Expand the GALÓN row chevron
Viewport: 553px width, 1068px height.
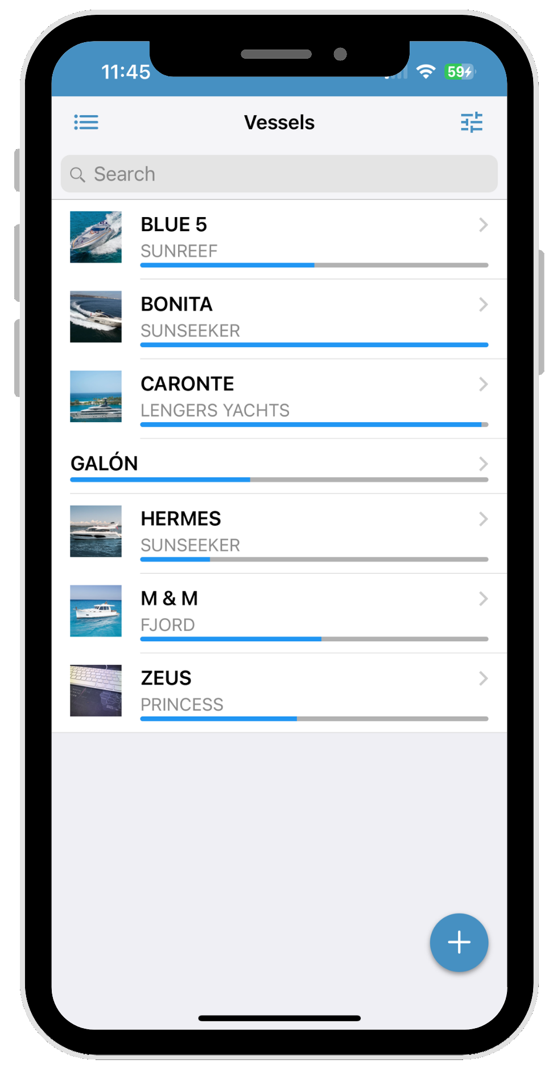[483, 464]
